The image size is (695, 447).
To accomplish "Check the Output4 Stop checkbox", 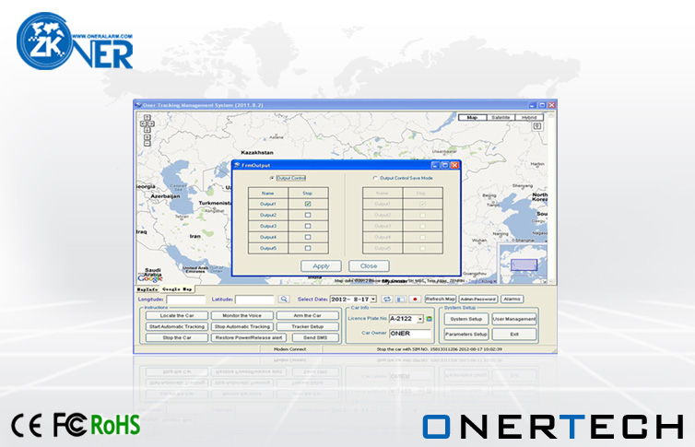I will [x=308, y=237].
